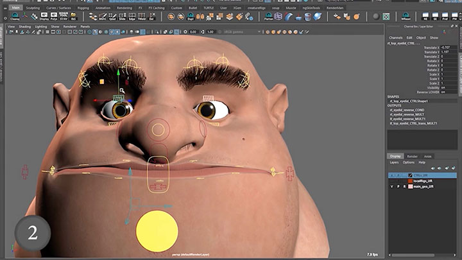
Task: Click the H&S folder shelf icon
Action: 73,16
